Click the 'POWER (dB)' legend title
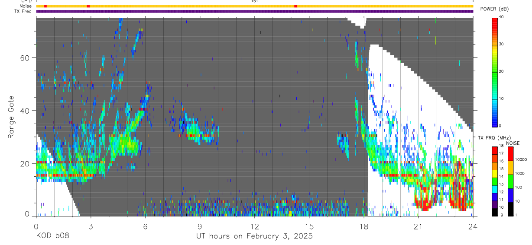Screen dimensions: 532x245 coord(495,9)
